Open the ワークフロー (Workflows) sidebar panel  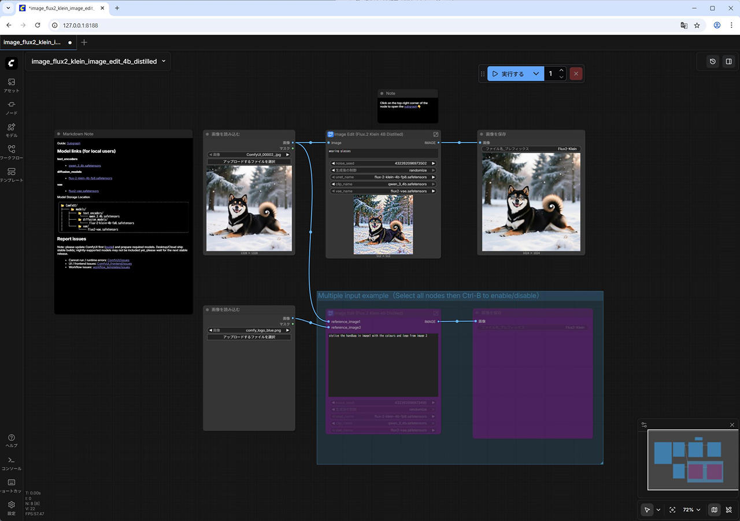pyautogui.click(x=12, y=152)
